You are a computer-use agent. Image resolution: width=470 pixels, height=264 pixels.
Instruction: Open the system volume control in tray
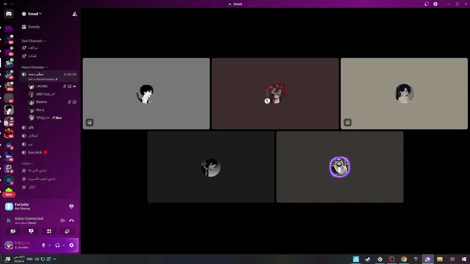37,259
